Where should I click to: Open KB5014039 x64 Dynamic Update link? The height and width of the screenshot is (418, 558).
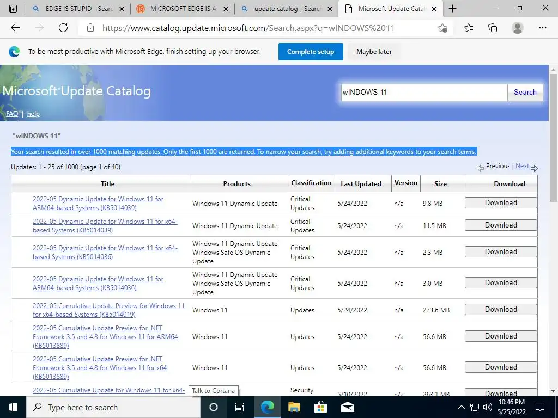[105, 226]
